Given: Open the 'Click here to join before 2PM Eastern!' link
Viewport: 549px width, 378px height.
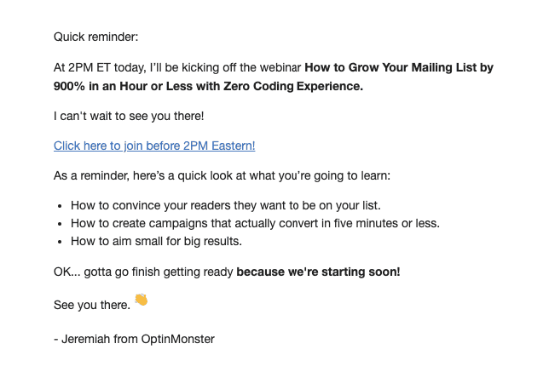Looking at the screenshot, I should (x=154, y=146).
